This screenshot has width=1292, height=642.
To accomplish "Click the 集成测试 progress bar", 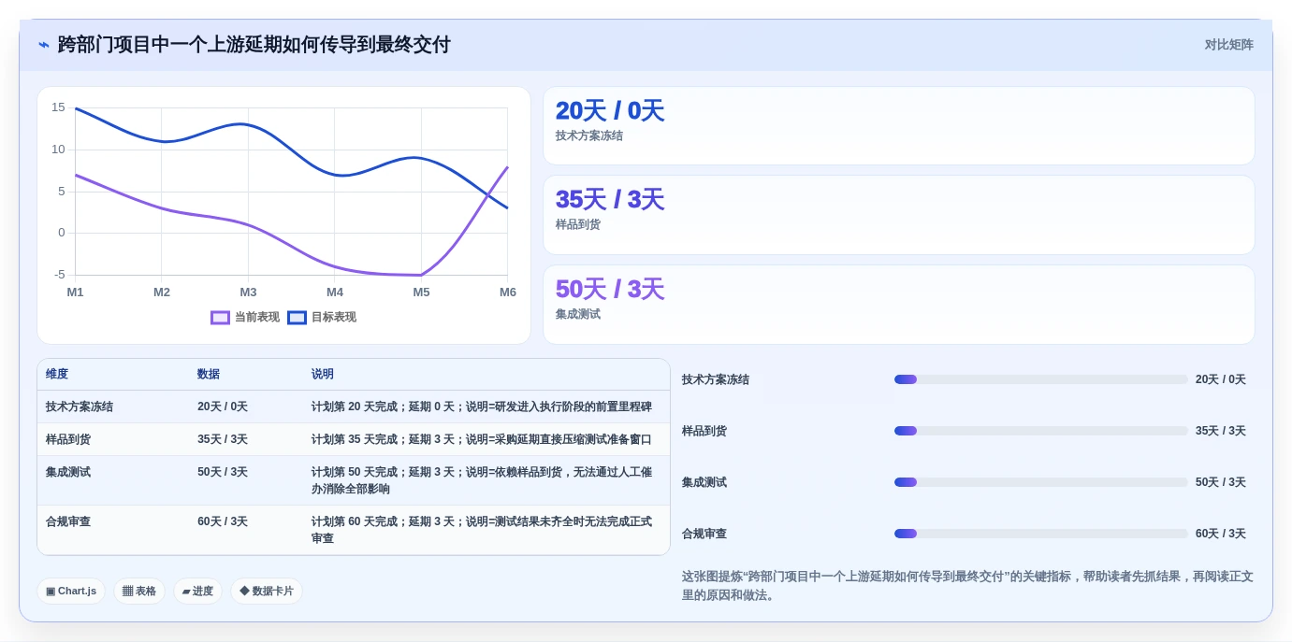I will coord(1040,482).
